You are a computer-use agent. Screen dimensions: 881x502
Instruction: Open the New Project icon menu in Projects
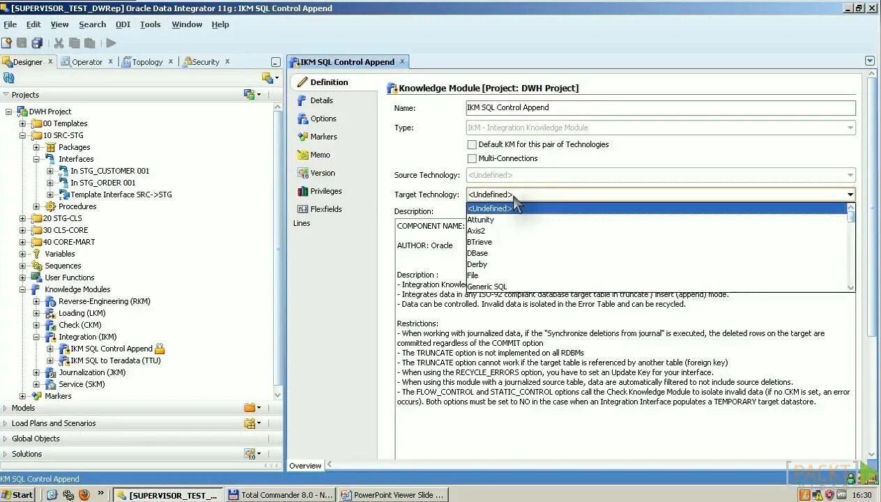[x=252, y=94]
